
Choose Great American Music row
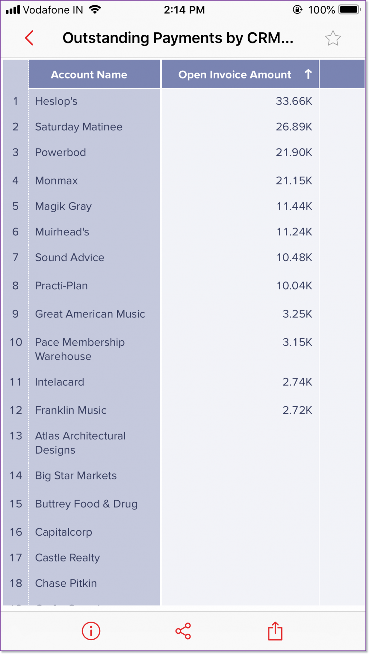click(90, 314)
